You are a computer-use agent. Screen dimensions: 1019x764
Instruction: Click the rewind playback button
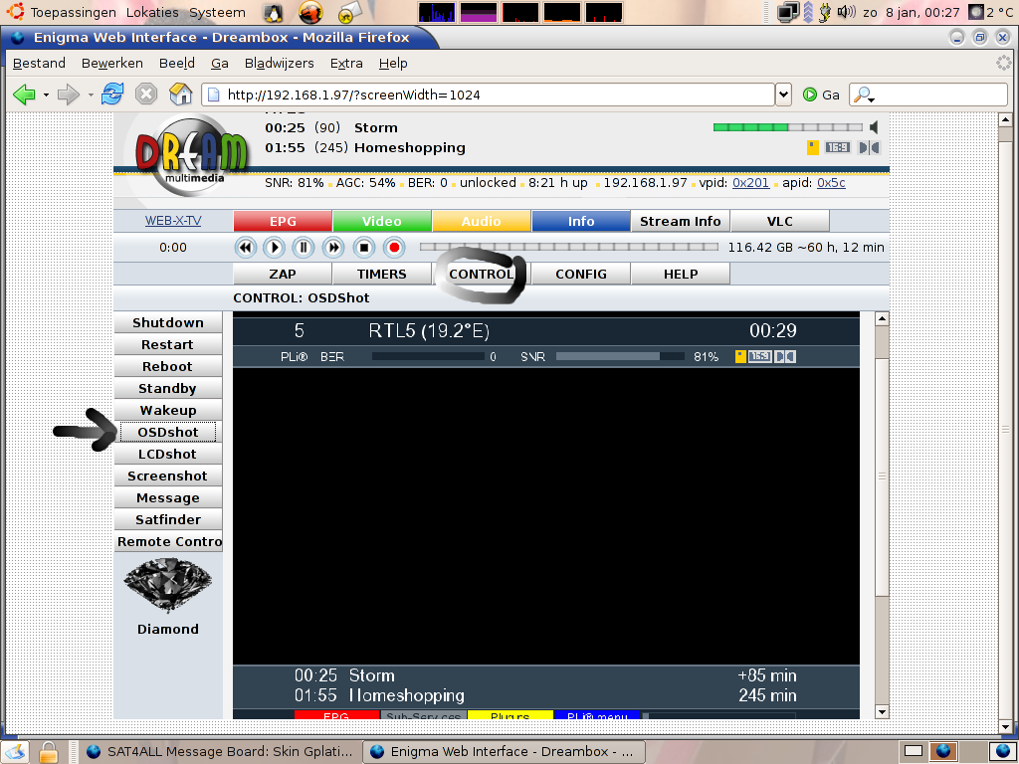pos(245,248)
